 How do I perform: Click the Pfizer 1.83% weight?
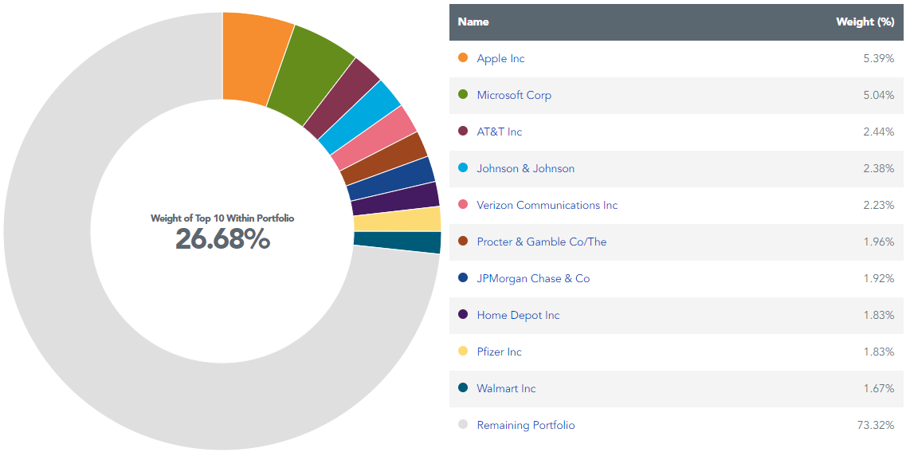(879, 352)
